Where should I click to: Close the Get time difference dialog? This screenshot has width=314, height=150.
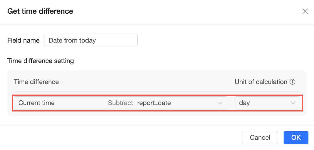click(305, 11)
